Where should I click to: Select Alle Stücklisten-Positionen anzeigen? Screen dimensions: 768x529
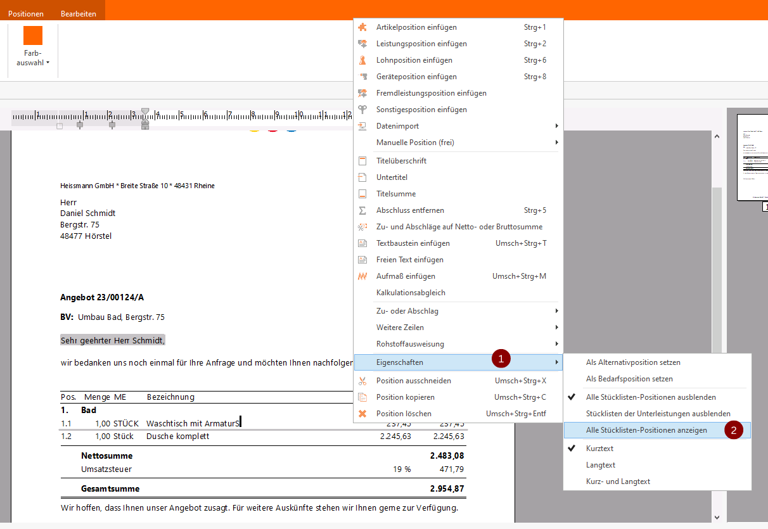pyautogui.click(x=646, y=430)
